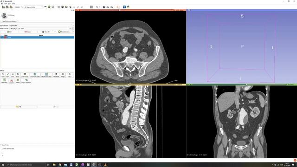297x167 pixels.
Task: Click the Color column header
Action: coord(6,35)
